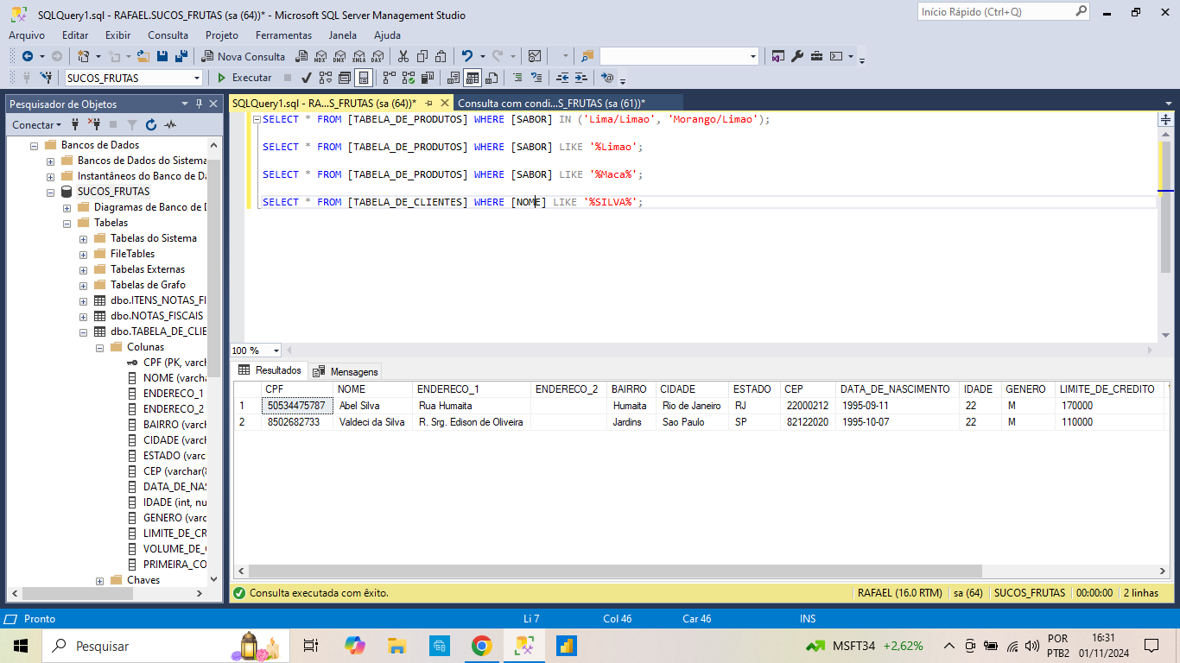This screenshot has height=663, width=1180.
Task: Open the Exibir menu
Action: (x=117, y=35)
